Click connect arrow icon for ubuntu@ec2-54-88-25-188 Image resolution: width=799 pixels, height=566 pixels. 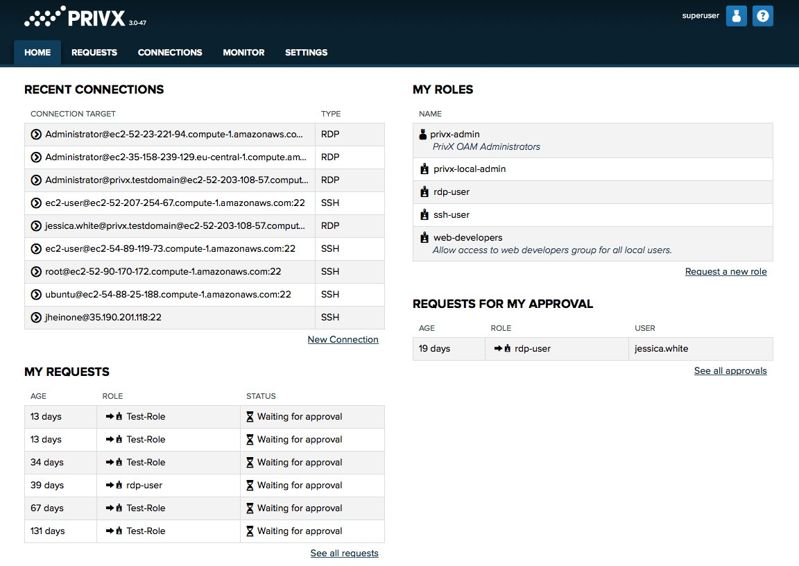point(37,295)
